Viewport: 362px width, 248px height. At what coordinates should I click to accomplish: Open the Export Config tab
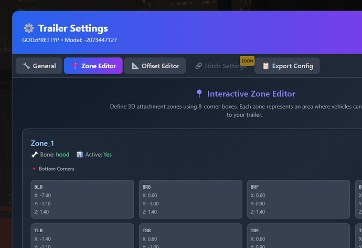click(x=287, y=66)
